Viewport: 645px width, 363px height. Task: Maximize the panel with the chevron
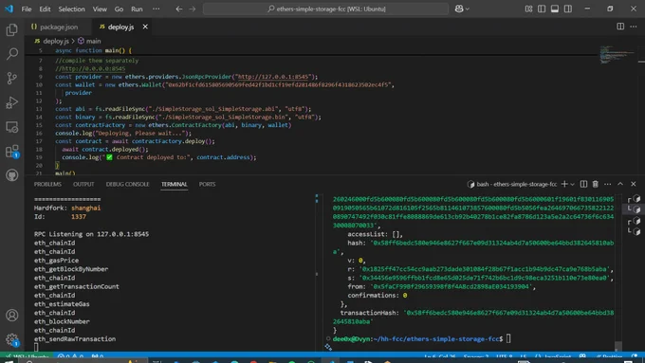coord(620,184)
